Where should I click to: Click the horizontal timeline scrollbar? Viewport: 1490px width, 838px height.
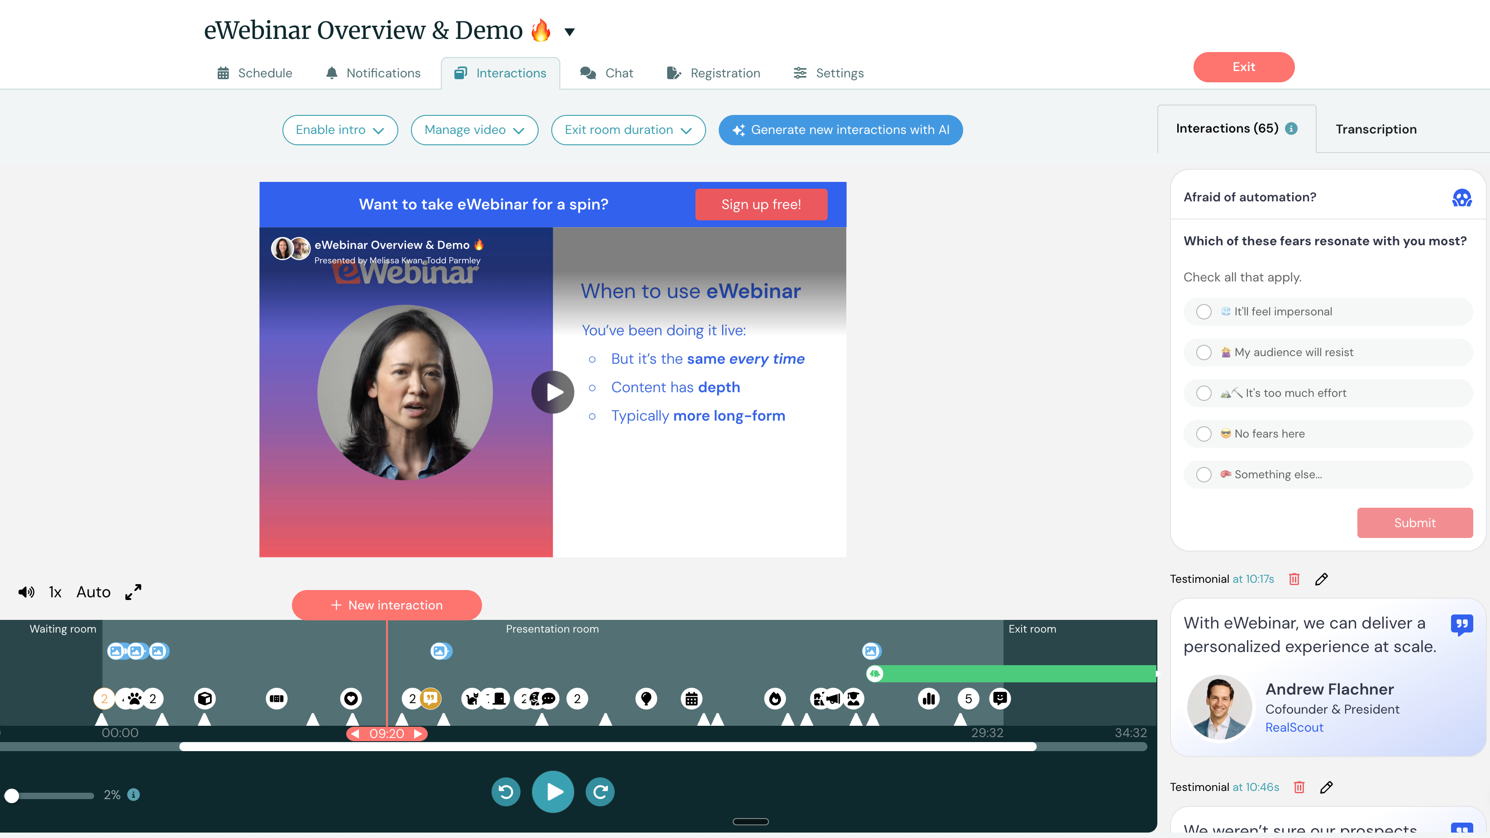coord(607,747)
